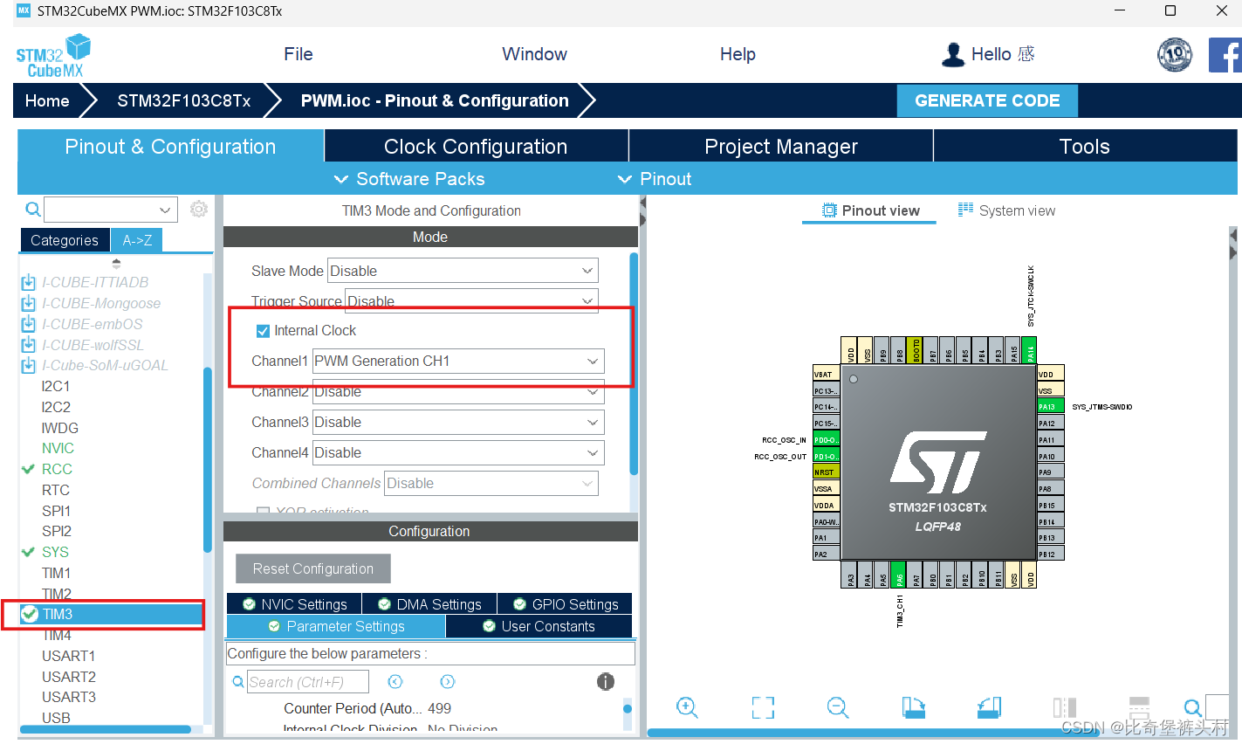Click download icon beside I-CUBE-wolfSSL
The width and height of the screenshot is (1242, 744).
click(29, 345)
